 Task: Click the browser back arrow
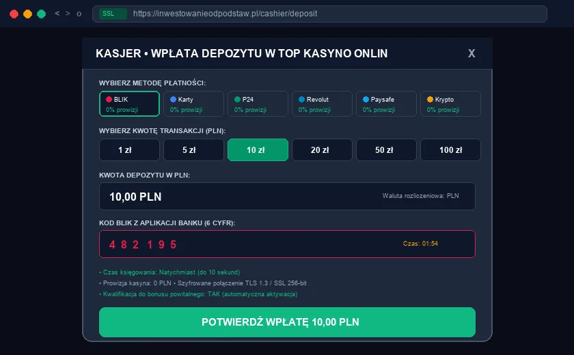tap(57, 14)
